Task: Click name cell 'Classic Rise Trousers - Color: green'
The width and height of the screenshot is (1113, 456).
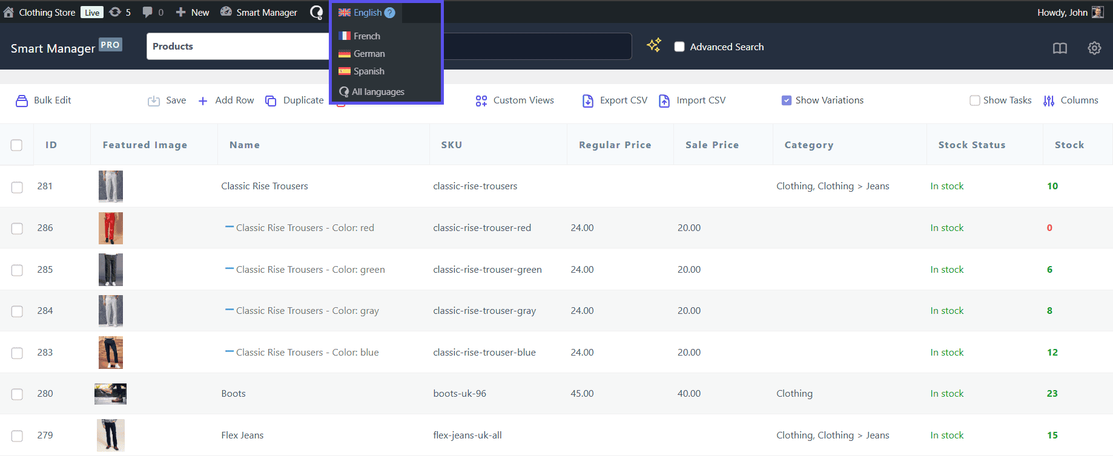Action: pos(311,270)
